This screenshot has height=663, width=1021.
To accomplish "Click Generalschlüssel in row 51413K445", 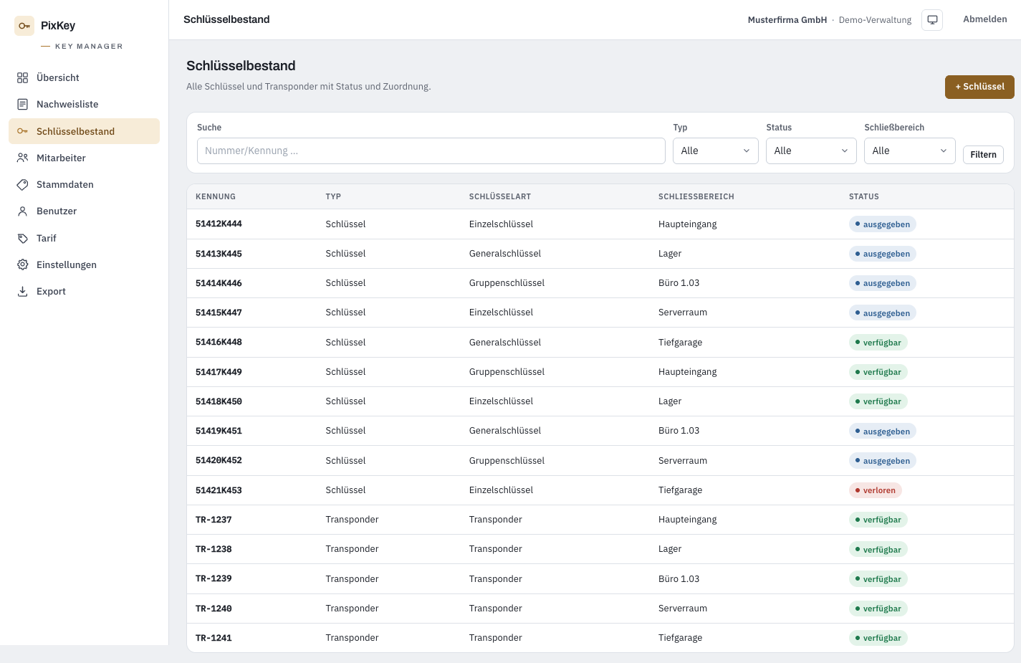I will coord(505,254).
